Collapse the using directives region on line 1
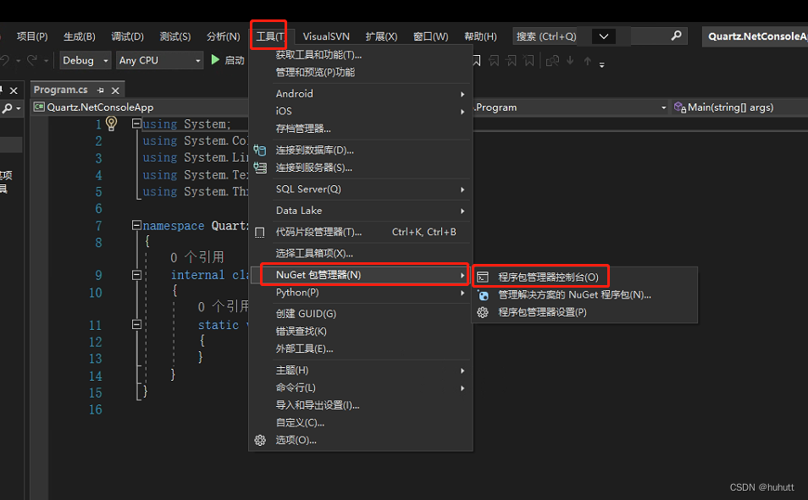Viewport: 808px width, 500px height. (x=136, y=123)
